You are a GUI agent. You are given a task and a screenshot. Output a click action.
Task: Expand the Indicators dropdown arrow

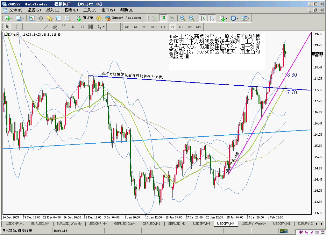[227, 18]
